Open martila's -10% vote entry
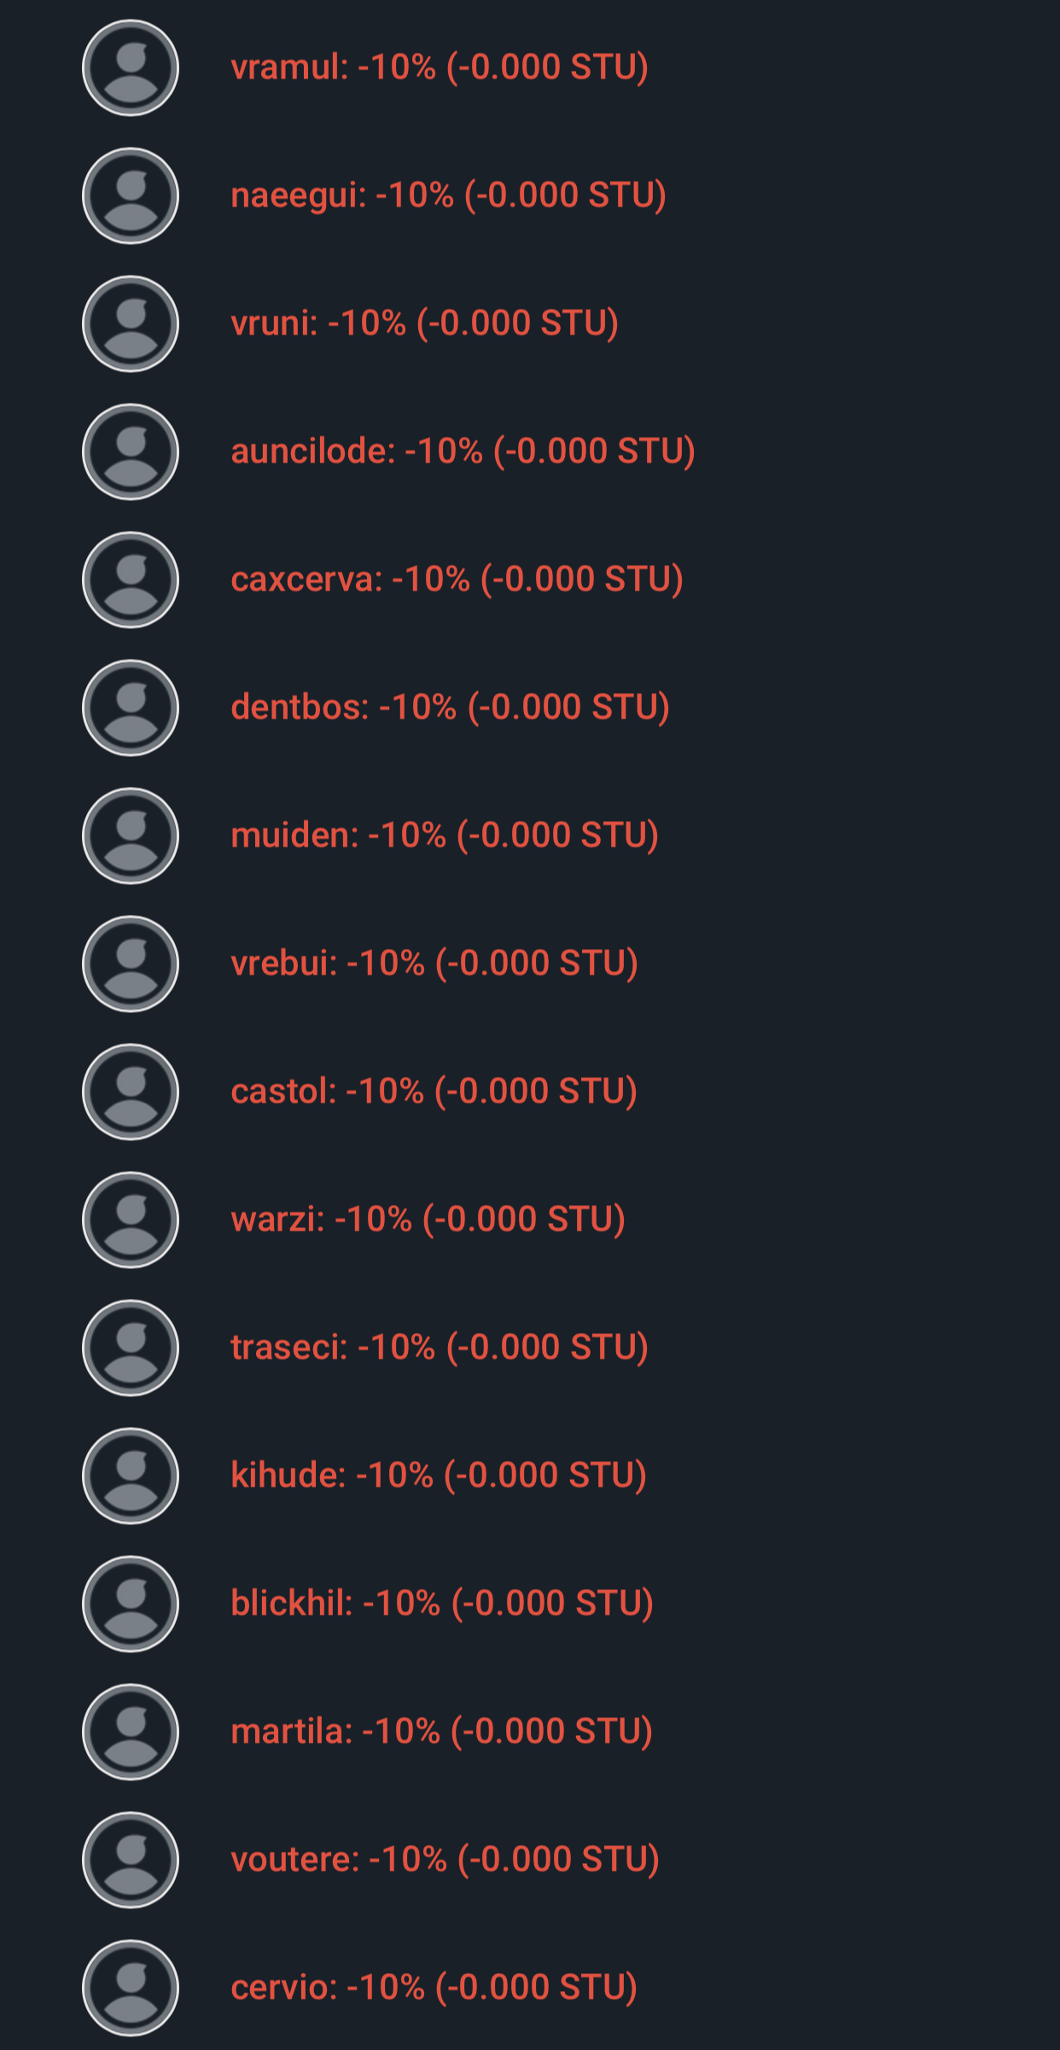1060x2050 pixels. point(441,1732)
